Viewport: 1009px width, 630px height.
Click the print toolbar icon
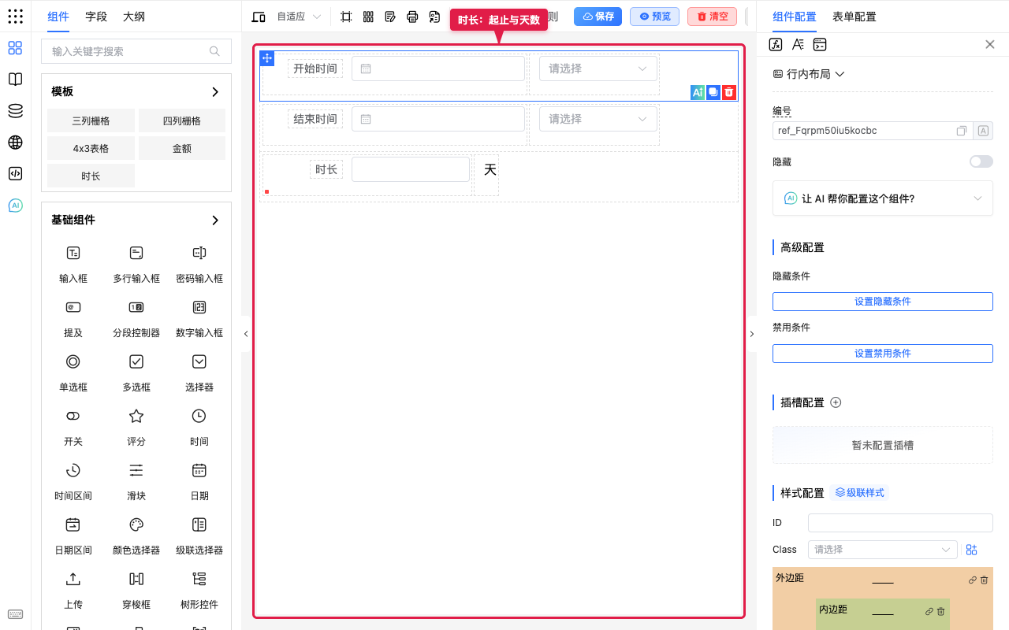[x=412, y=17]
